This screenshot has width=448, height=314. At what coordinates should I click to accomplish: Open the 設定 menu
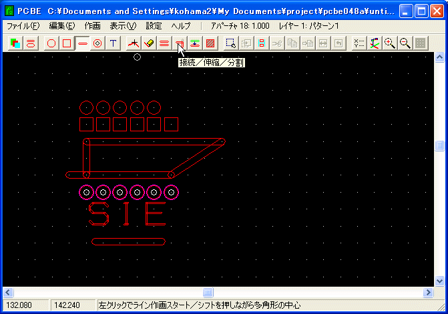154,26
